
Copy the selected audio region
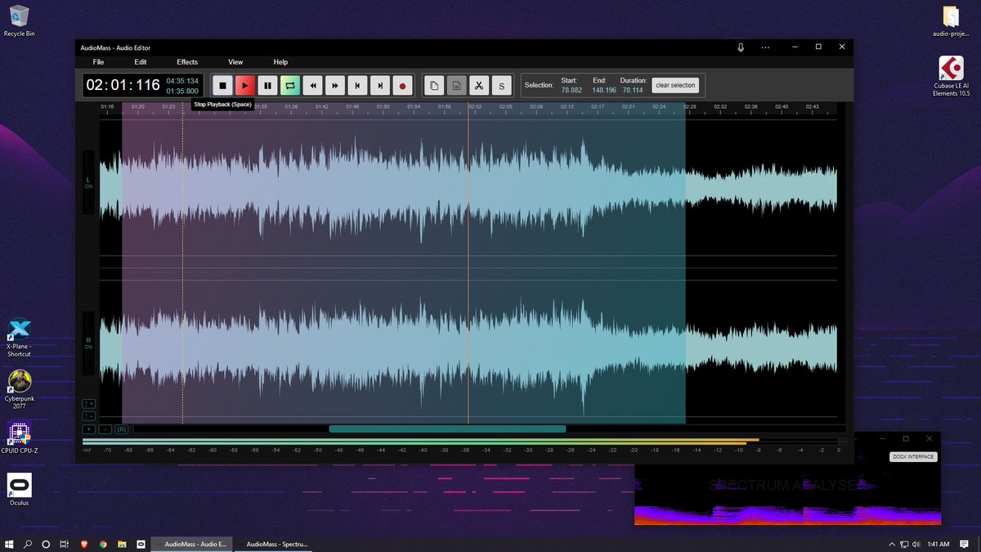434,85
